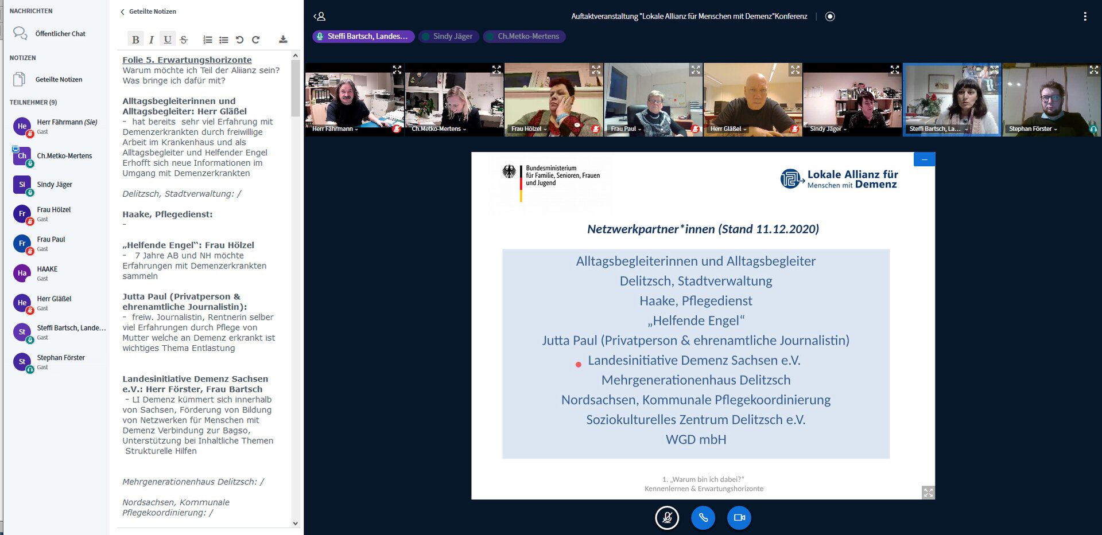Pause the session recording indicator
The width and height of the screenshot is (1102, 535).
pyautogui.click(x=830, y=17)
